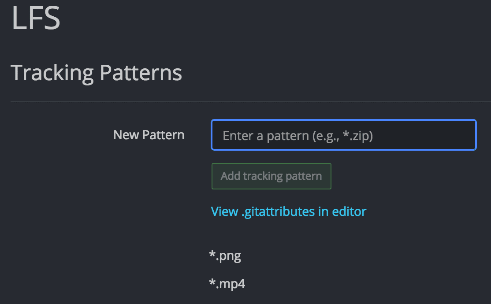Click the New Pattern label
The image size is (491, 304).
149,135
